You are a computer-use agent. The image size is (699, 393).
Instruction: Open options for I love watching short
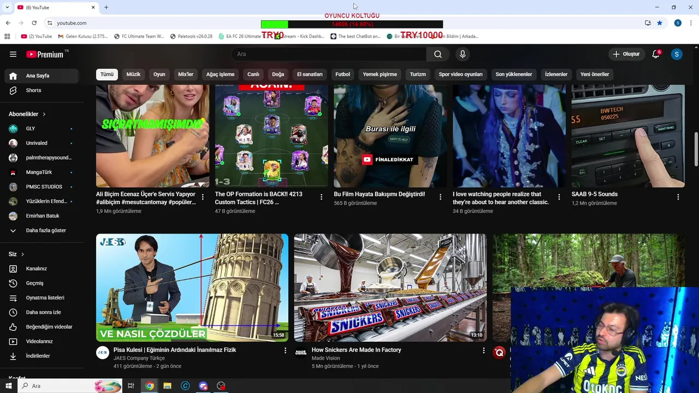point(559,197)
